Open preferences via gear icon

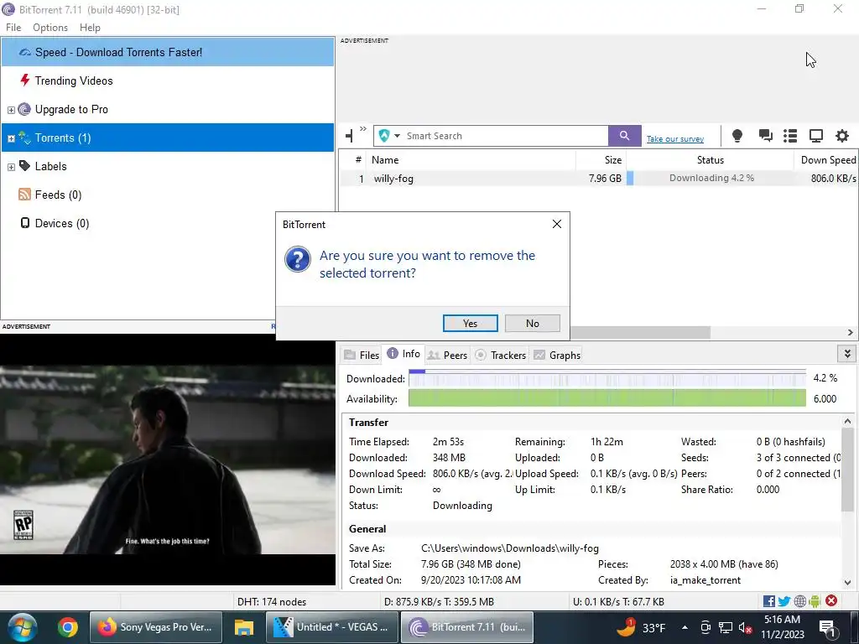(x=842, y=136)
